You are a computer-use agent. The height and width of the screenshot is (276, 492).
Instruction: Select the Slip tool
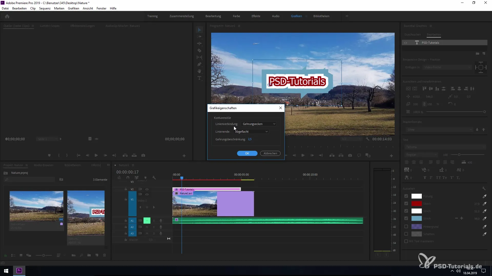click(x=199, y=57)
